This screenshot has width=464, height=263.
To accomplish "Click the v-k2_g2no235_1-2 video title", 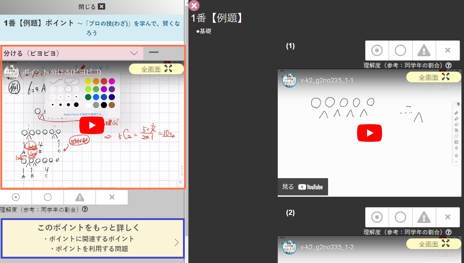I will [x=327, y=247].
